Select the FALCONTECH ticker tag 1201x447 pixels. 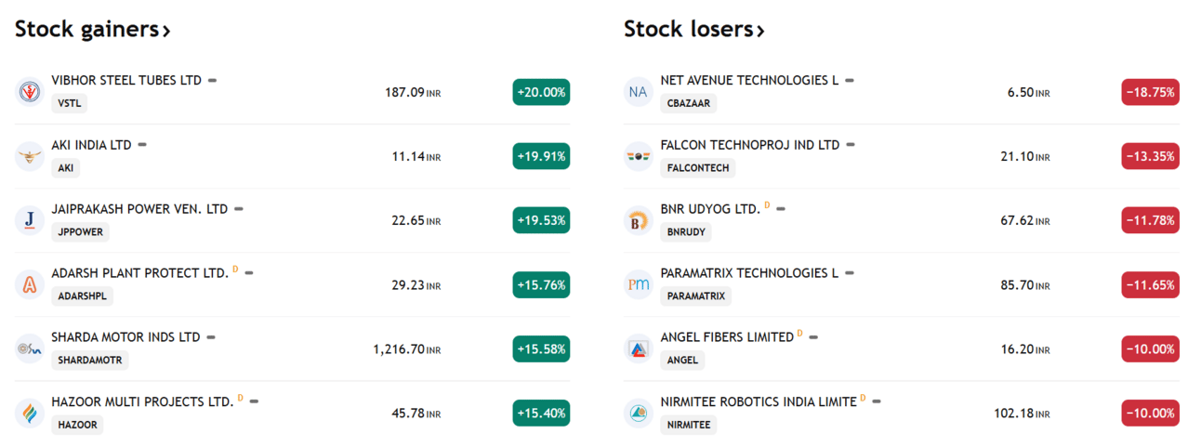tap(698, 167)
